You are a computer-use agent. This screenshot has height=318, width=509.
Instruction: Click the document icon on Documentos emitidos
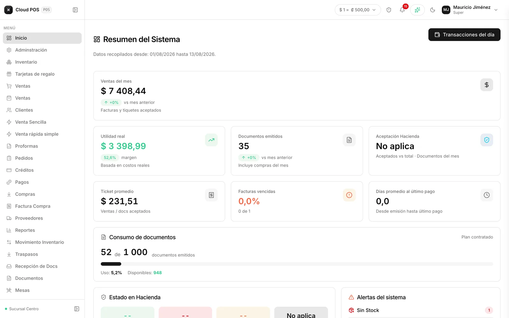click(349, 140)
